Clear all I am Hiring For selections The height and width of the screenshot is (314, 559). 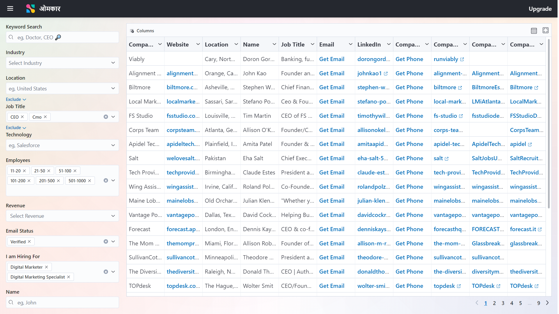pos(106,272)
